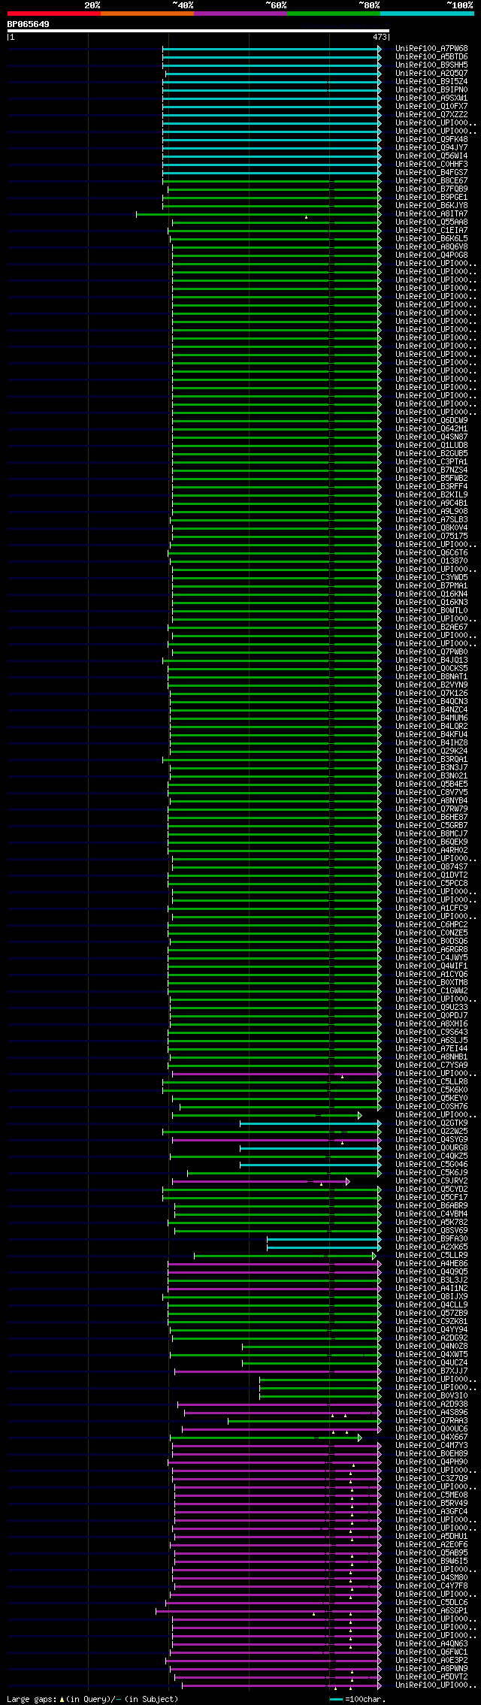The image size is (481, 1705).
Task: Select the label UniRef100_B2AE67
Action: point(431,627)
